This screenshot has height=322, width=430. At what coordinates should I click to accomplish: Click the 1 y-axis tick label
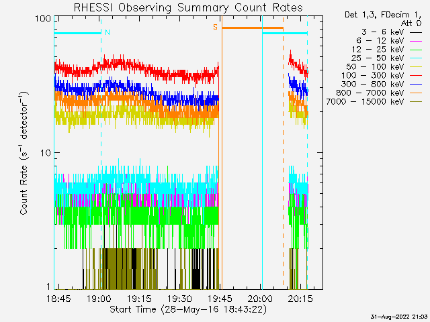point(48,286)
